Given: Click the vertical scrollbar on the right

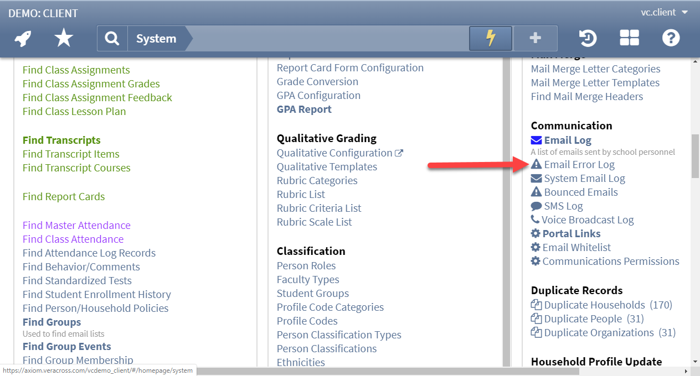Looking at the screenshot, I should pos(694,155).
